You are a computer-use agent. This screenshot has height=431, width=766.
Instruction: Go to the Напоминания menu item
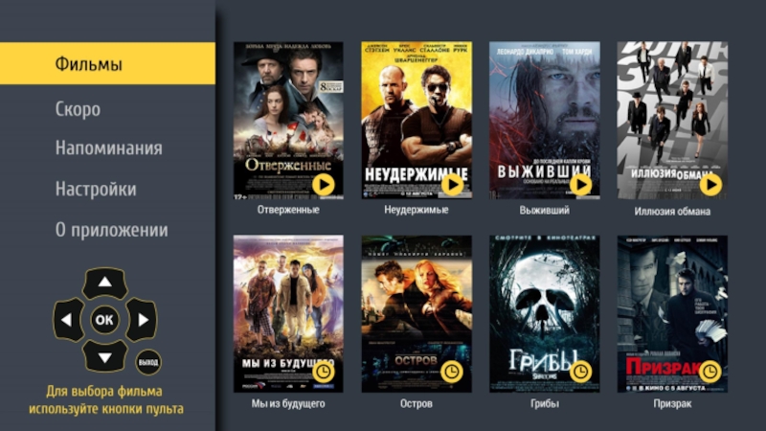[x=108, y=148]
